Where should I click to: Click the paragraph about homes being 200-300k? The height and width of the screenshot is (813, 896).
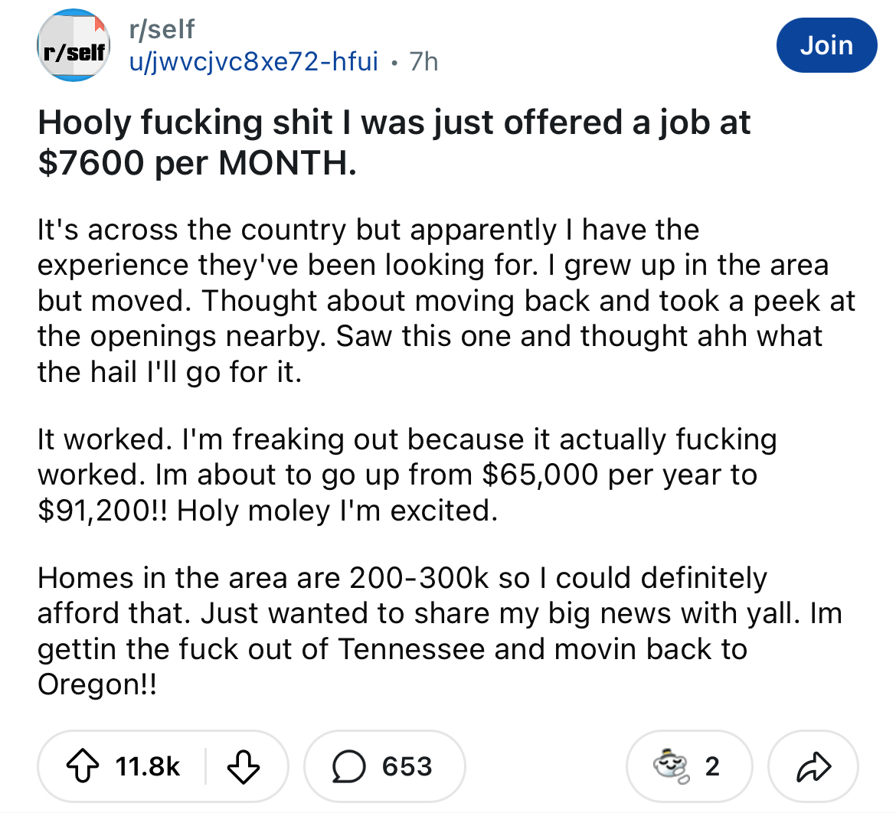click(440, 631)
